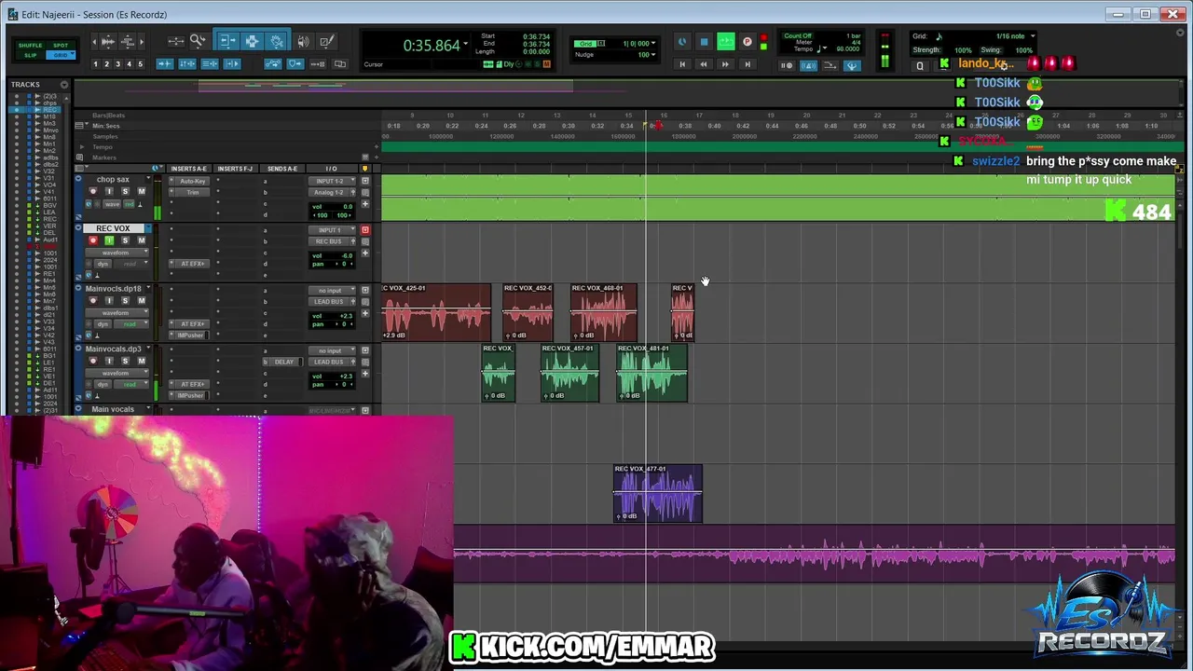This screenshot has height=671, width=1193.
Task: Click the Rewind transport button
Action: click(x=704, y=64)
